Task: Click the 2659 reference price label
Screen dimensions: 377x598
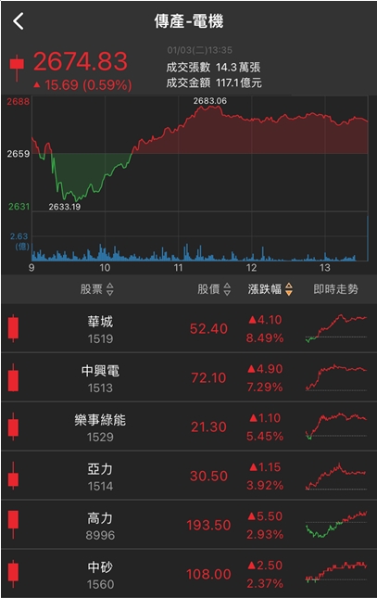Action: 19,154
